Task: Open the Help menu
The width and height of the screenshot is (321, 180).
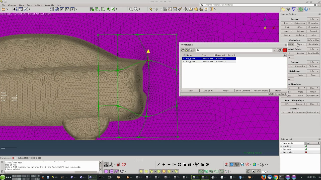Action: pyautogui.click(x=59, y=5)
